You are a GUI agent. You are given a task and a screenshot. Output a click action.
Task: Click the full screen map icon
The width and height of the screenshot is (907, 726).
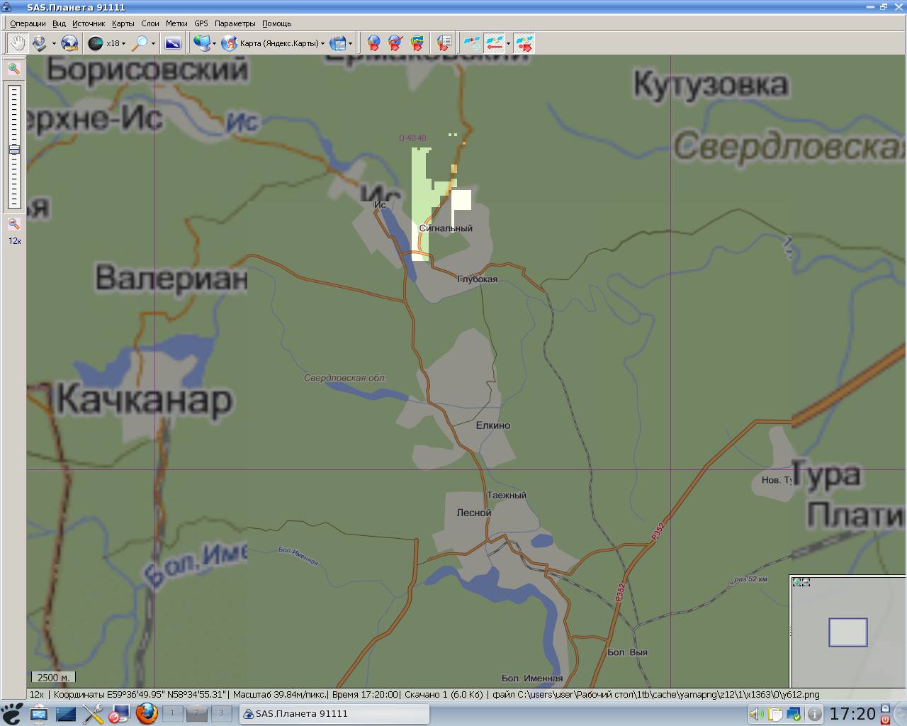tap(173, 43)
